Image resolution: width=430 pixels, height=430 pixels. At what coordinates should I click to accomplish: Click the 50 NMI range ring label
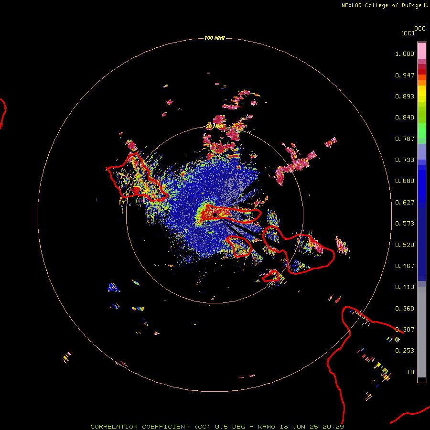pyautogui.click(x=215, y=127)
